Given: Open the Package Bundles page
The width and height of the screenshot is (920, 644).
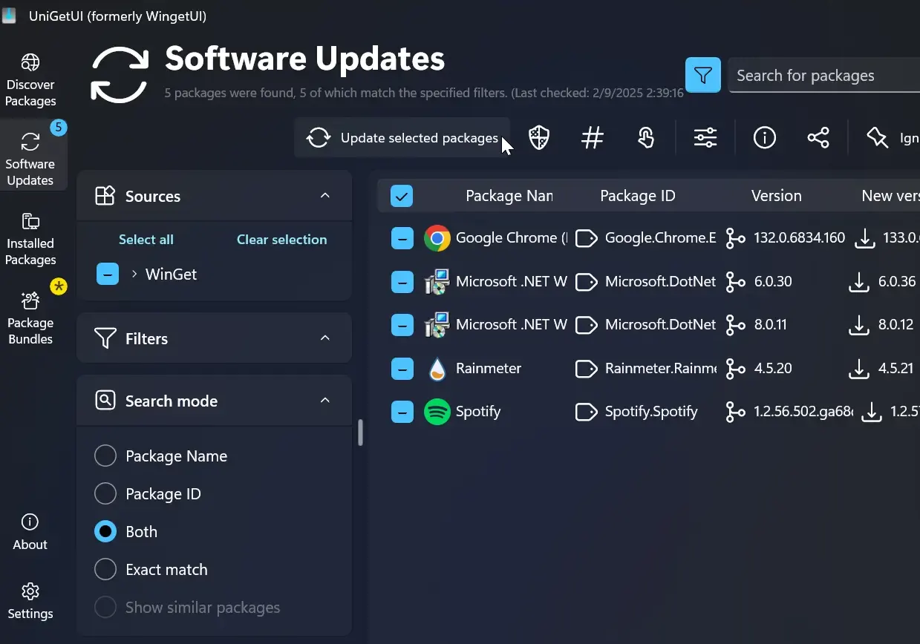Looking at the screenshot, I should [x=30, y=318].
